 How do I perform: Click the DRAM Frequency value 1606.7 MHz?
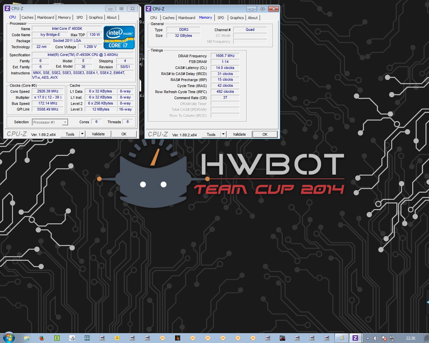tap(225, 56)
